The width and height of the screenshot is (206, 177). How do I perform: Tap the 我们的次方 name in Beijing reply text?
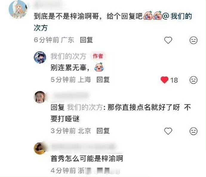coord(85,107)
